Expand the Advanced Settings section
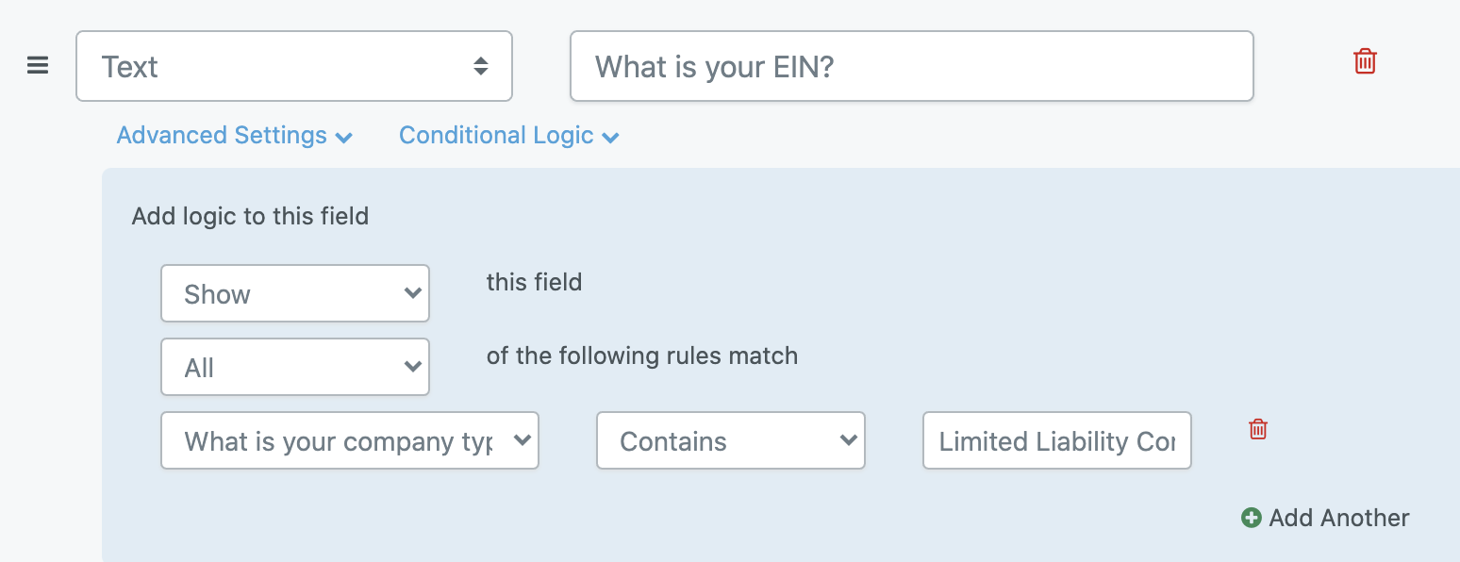This screenshot has width=1460, height=562. [x=222, y=136]
